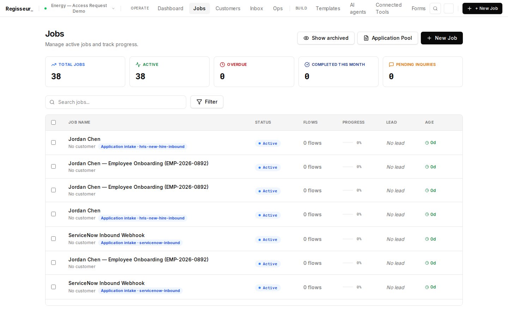
Task: Click age clock icon for first Jordan Chen row
Action: 427,143
